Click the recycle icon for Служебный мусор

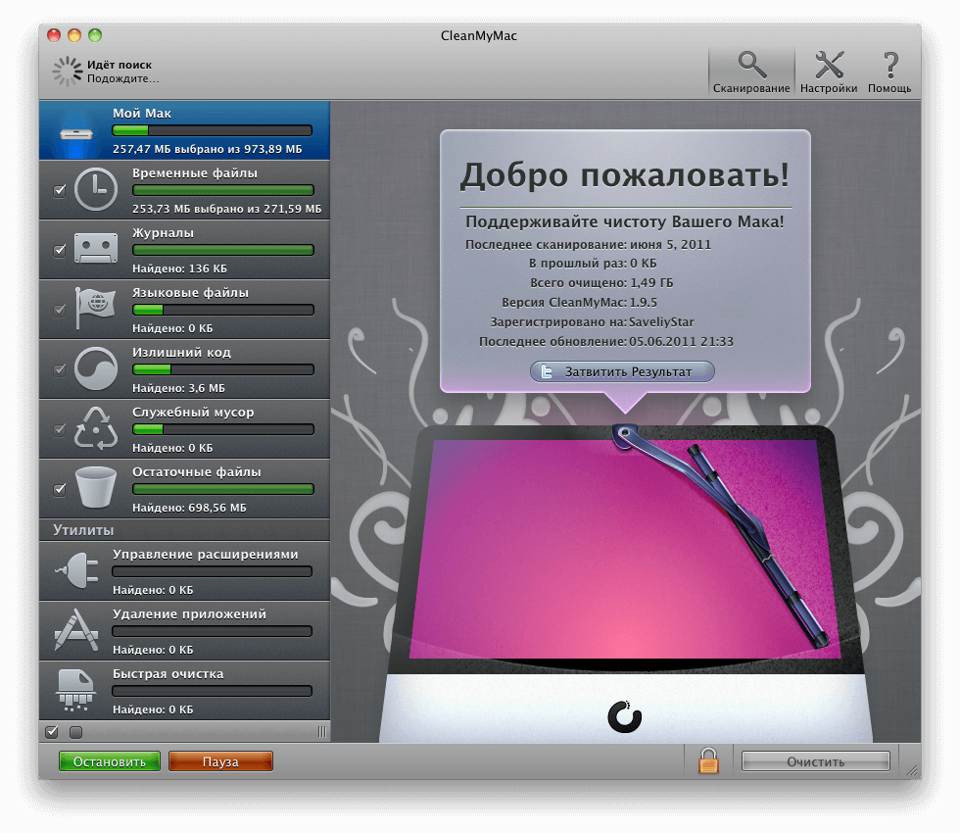pos(96,428)
